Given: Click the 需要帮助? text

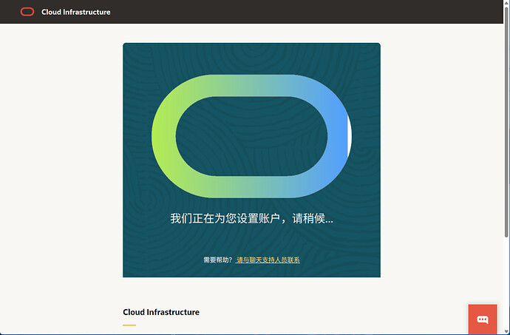Looking at the screenshot, I should 217,260.
